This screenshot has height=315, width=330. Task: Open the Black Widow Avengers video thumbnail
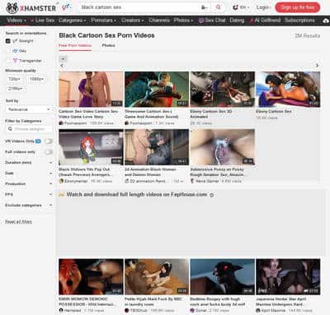coord(91,147)
